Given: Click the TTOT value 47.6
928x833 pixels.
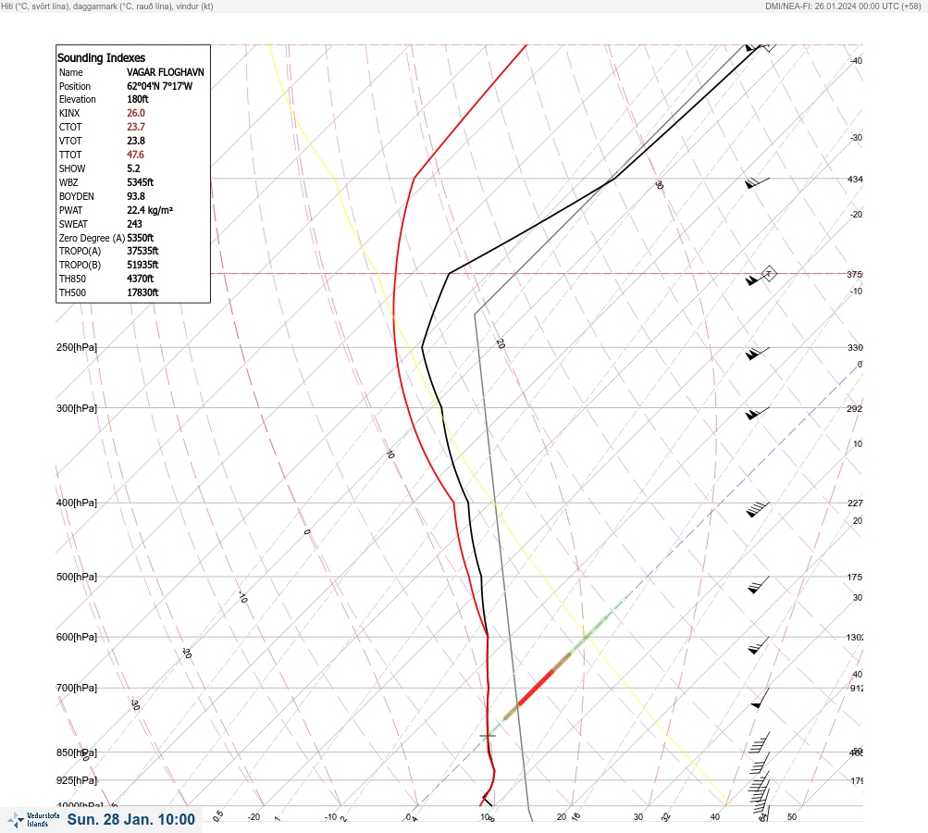Looking at the screenshot, I should coord(135,155).
